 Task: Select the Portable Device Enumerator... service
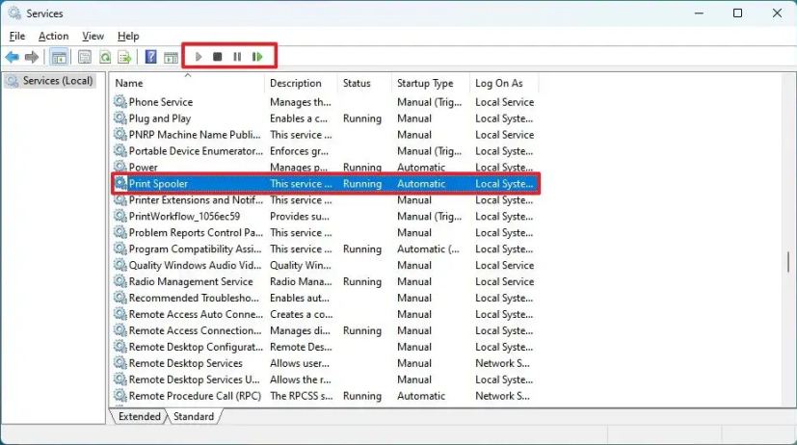(x=196, y=151)
